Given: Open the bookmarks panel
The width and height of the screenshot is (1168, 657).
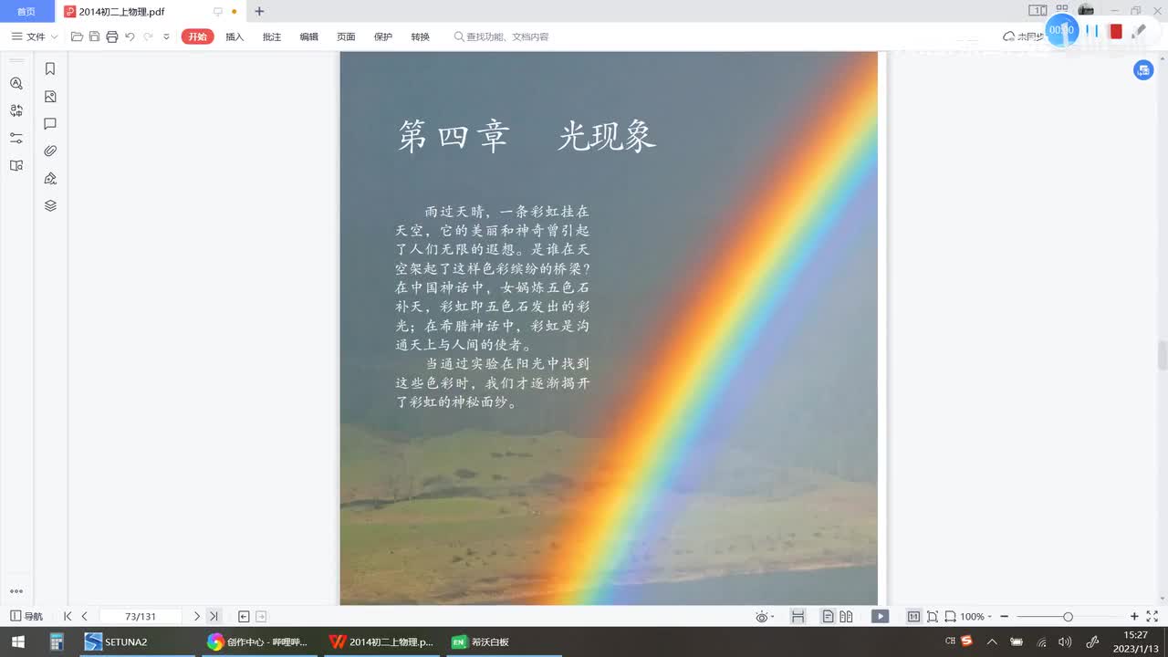Looking at the screenshot, I should click(50, 68).
